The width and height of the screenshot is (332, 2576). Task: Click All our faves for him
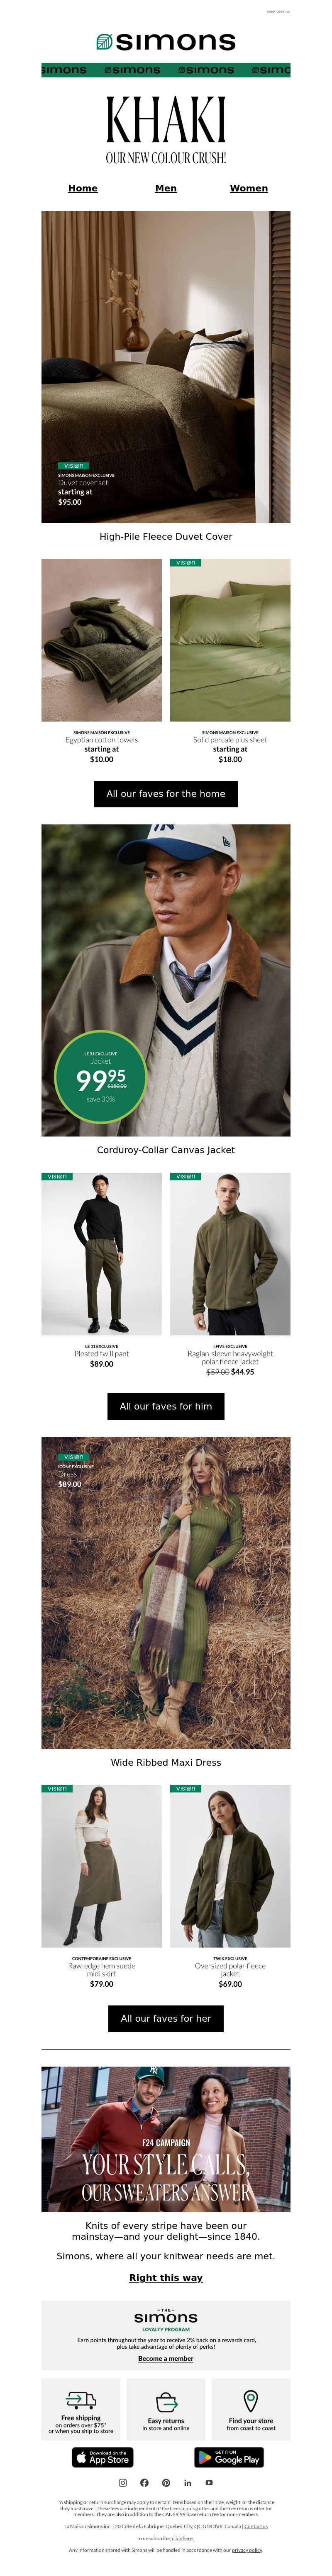[x=166, y=1406]
